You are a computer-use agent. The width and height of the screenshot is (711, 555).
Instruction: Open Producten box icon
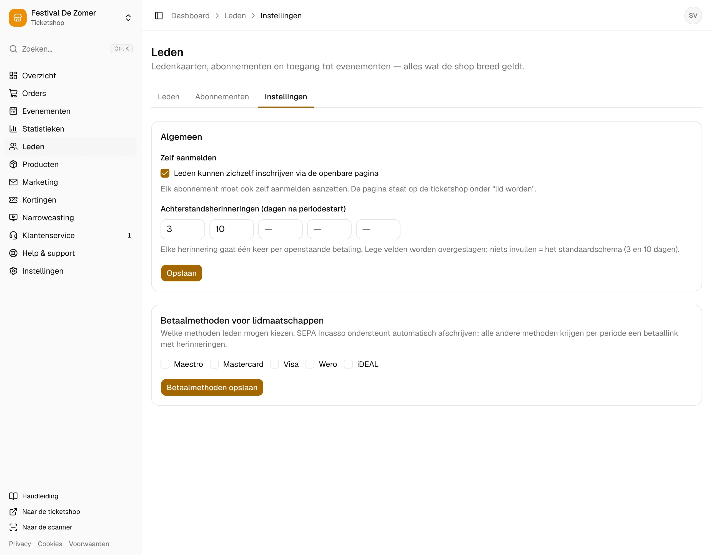[13, 164]
